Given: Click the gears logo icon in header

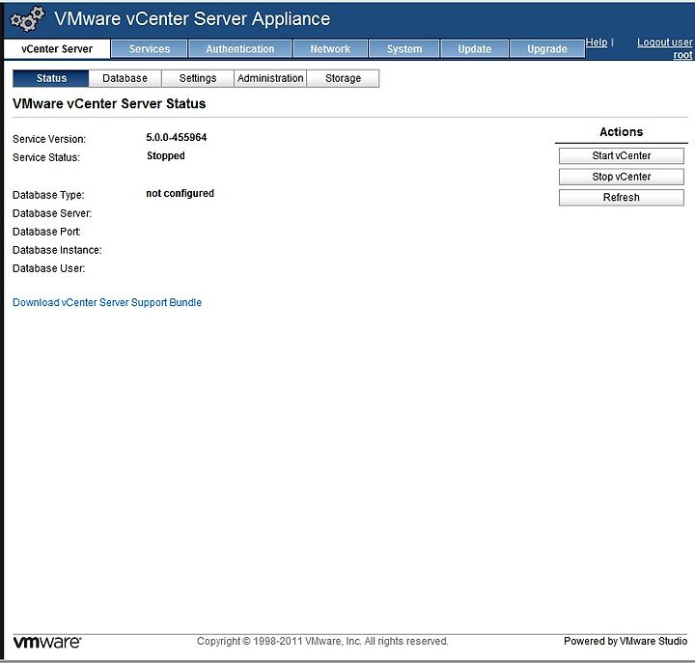Looking at the screenshot, I should 27,18.
